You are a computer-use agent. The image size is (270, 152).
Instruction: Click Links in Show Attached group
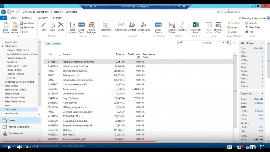[x=232, y=32]
